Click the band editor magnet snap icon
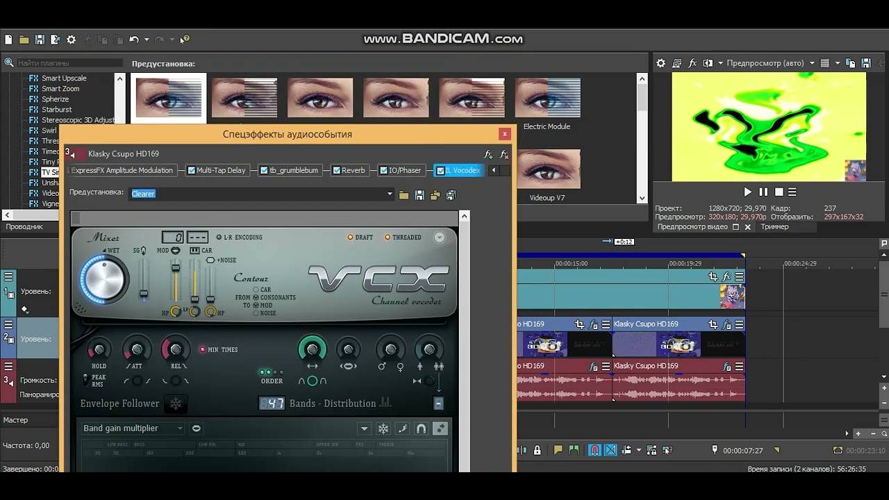 [x=421, y=429]
